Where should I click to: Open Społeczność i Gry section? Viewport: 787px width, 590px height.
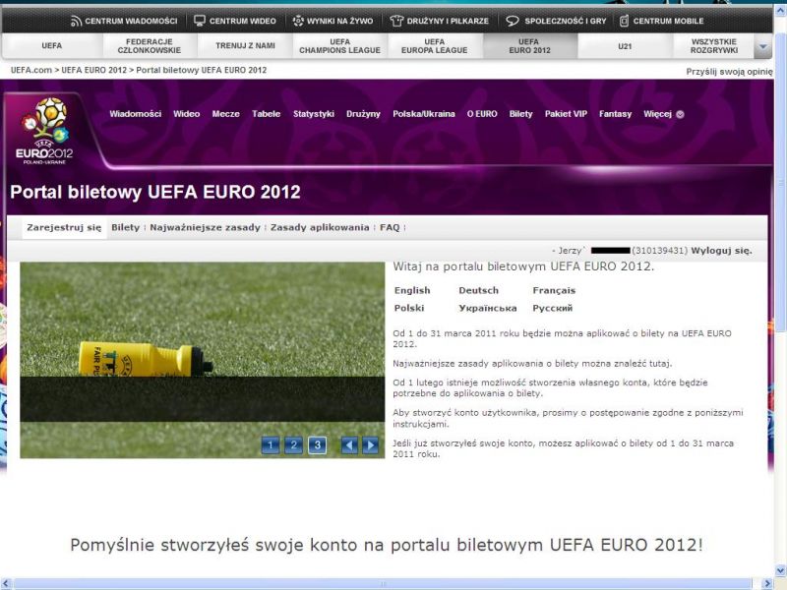point(565,21)
